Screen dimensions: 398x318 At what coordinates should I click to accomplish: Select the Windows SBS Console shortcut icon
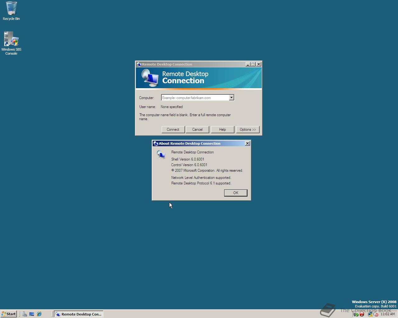[11, 43]
